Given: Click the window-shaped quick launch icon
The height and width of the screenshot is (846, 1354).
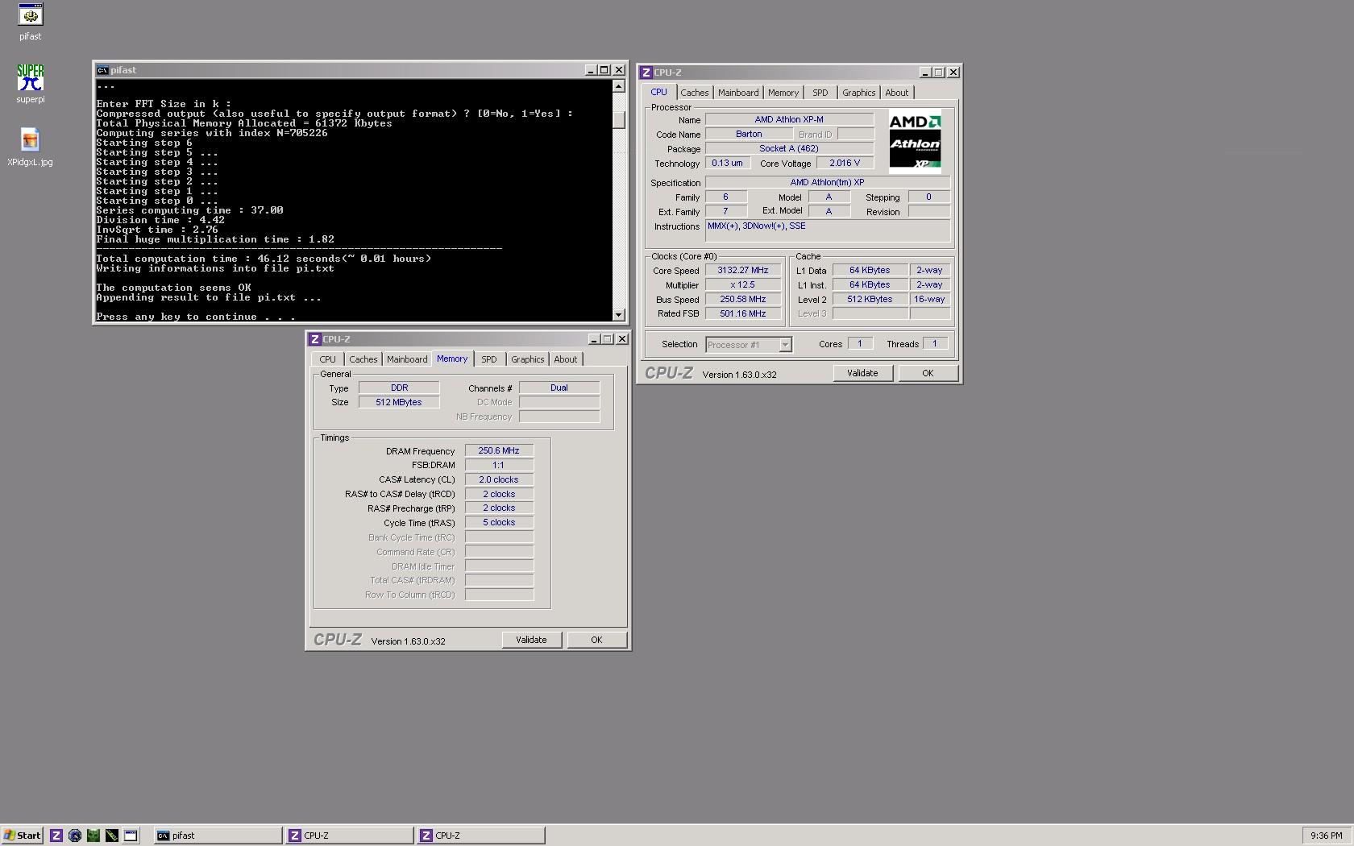Looking at the screenshot, I should 131,836.
